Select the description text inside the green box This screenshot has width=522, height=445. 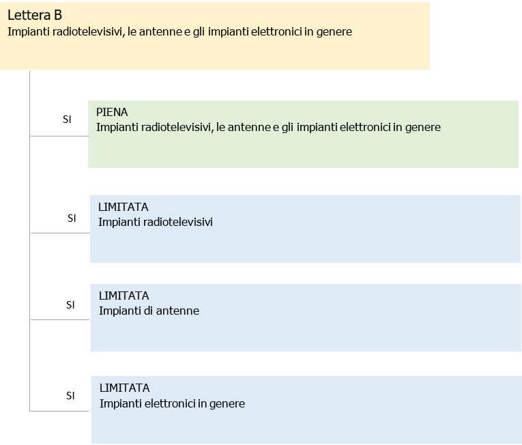[x=268, y=127]
